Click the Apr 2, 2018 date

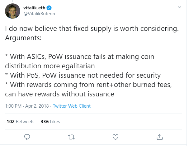(x=37, y=106)
